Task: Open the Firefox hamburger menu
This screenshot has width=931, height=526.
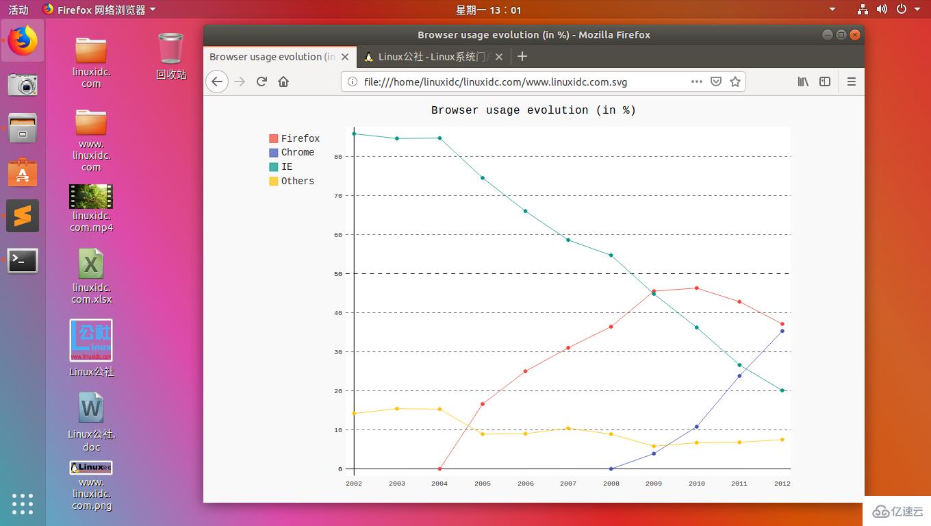Action: coord(852,82)
